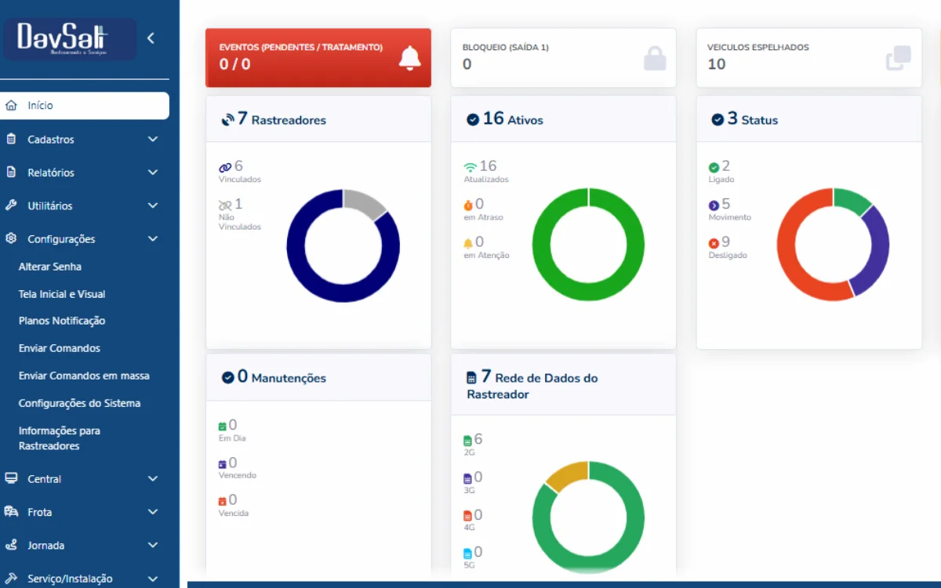Click the copy icon in Veículos Espelhados card
941x588 pixels.
[899, 58]
